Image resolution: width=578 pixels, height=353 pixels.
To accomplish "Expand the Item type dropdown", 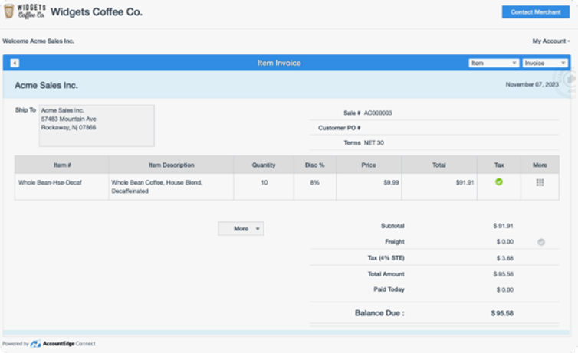I will pos(494,63).
